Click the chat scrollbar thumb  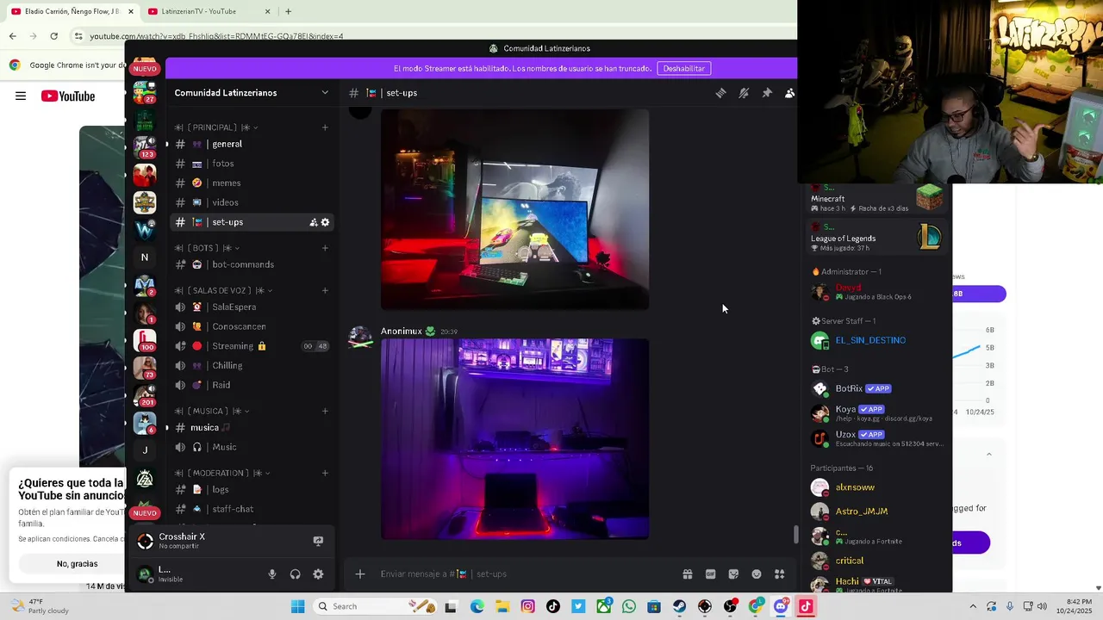(x=795, y=535)
